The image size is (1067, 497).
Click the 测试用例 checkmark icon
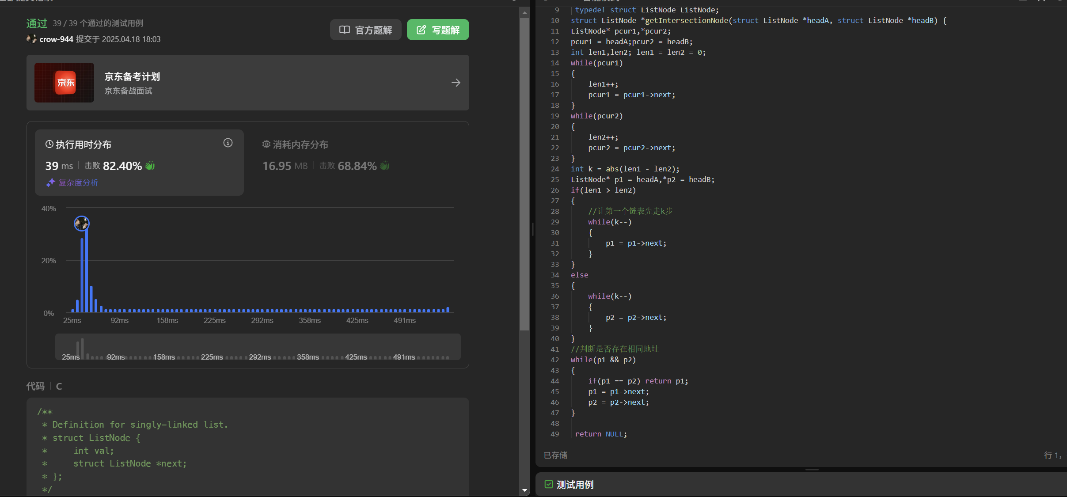548,484
